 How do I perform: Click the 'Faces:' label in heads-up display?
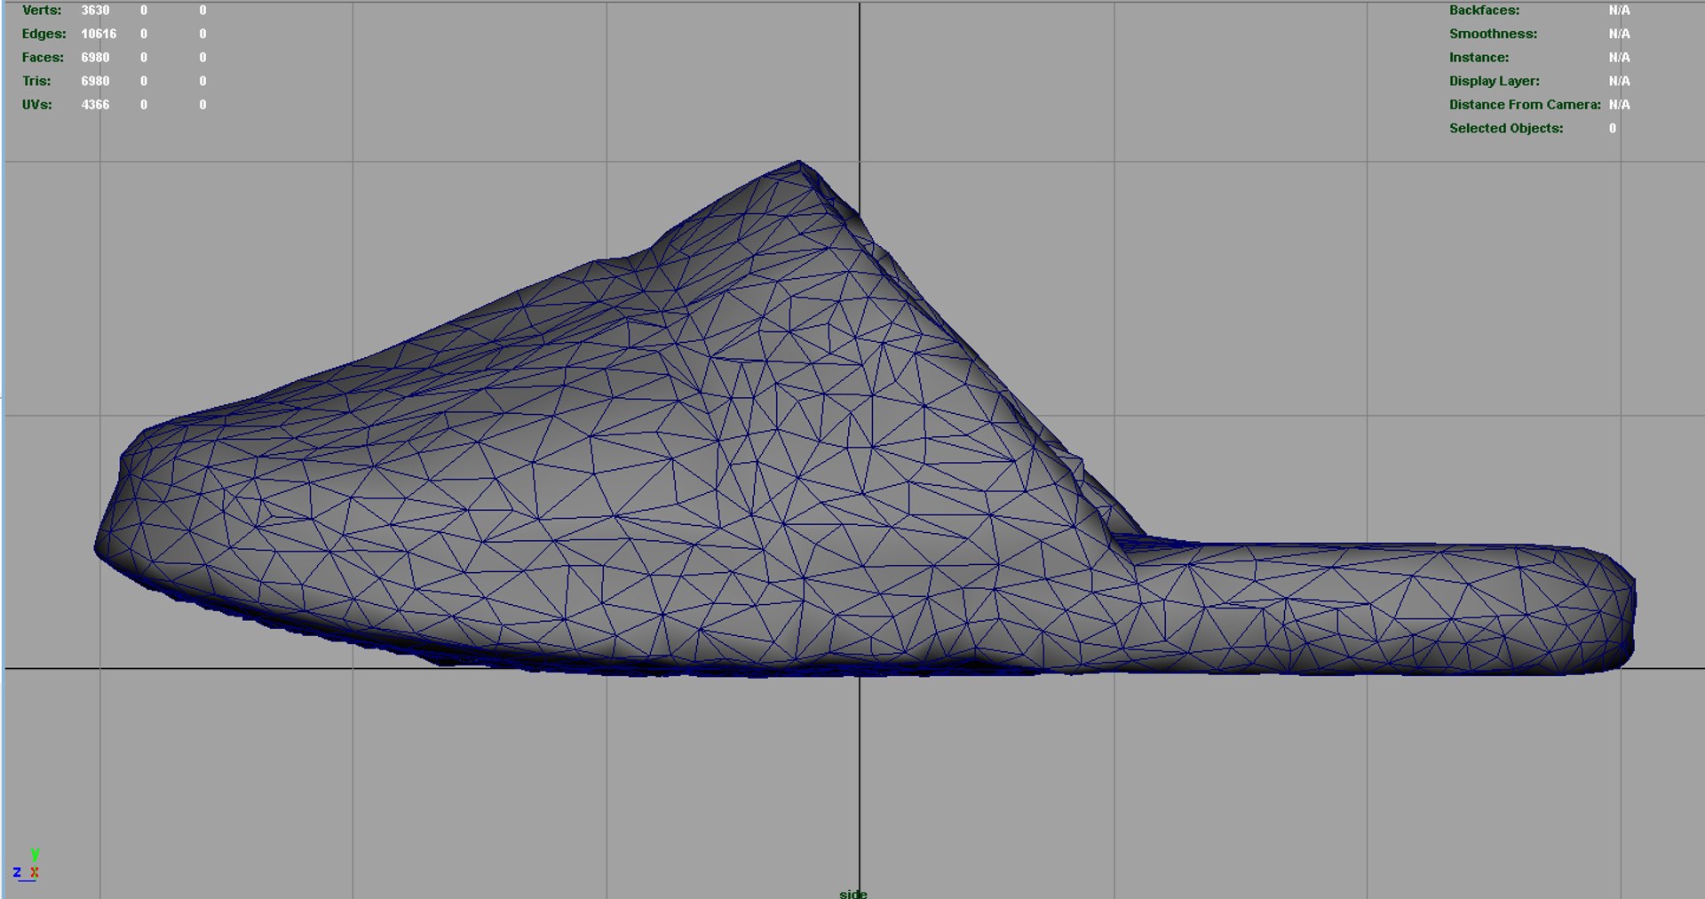pyautogui.click(x=43, y=58)
